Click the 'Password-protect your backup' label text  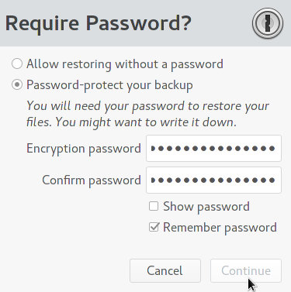(x=109, y=85)
